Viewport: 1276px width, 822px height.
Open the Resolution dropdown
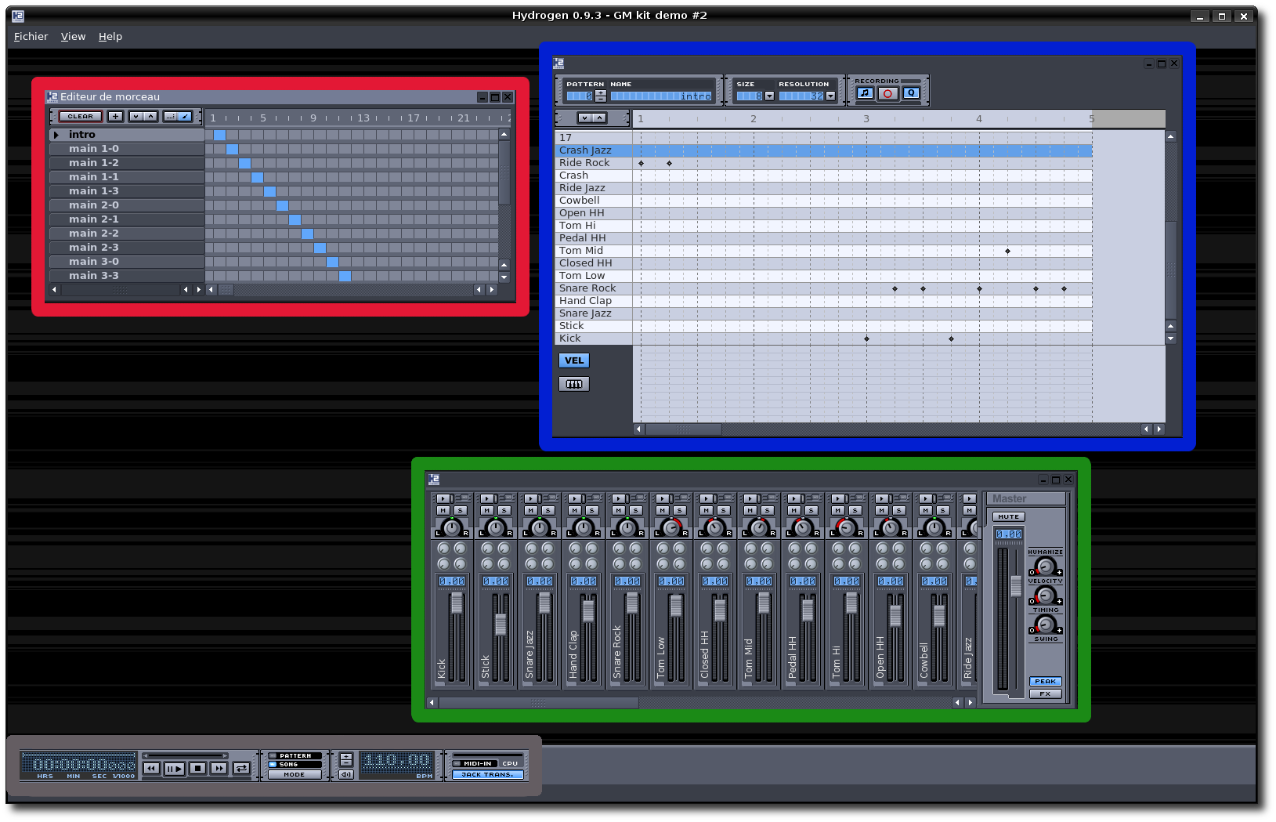pos(830,96)
